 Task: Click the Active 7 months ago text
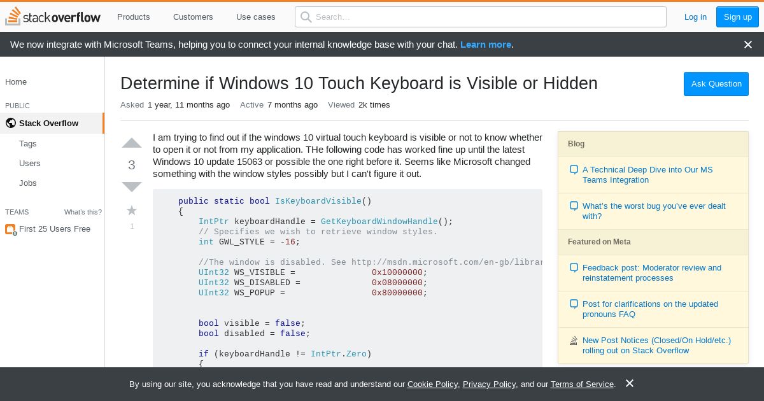(279, 105)
